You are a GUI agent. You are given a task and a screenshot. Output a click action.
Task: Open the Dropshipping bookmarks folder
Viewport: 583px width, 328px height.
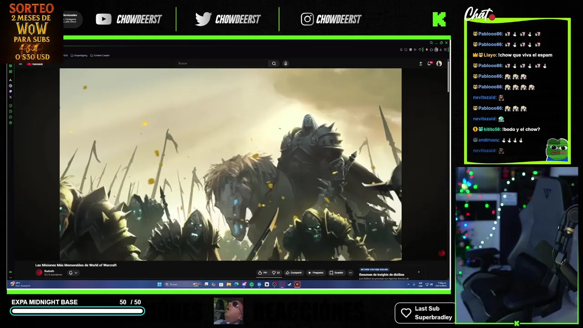78,55
